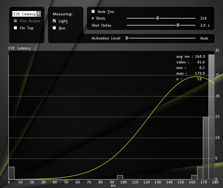Click the # Shots slider handle
223x188 pixels.
click(x=158, y=18)
